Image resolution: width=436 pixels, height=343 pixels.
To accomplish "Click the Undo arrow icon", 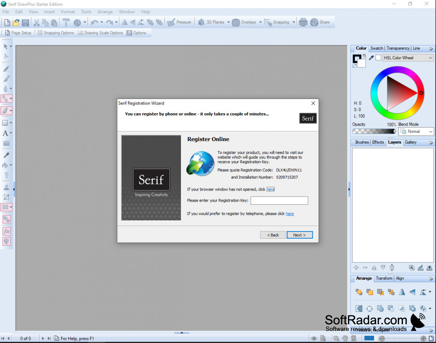I will (x=95, y=22).
